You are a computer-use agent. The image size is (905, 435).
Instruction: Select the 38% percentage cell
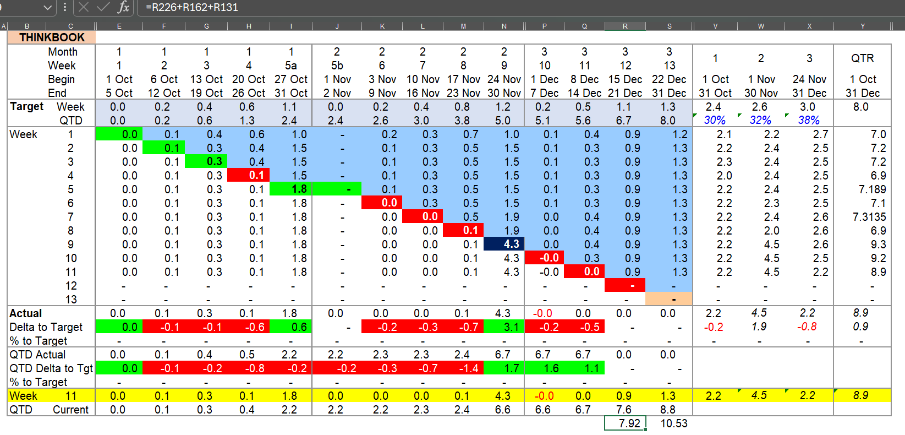click(809, 120)
